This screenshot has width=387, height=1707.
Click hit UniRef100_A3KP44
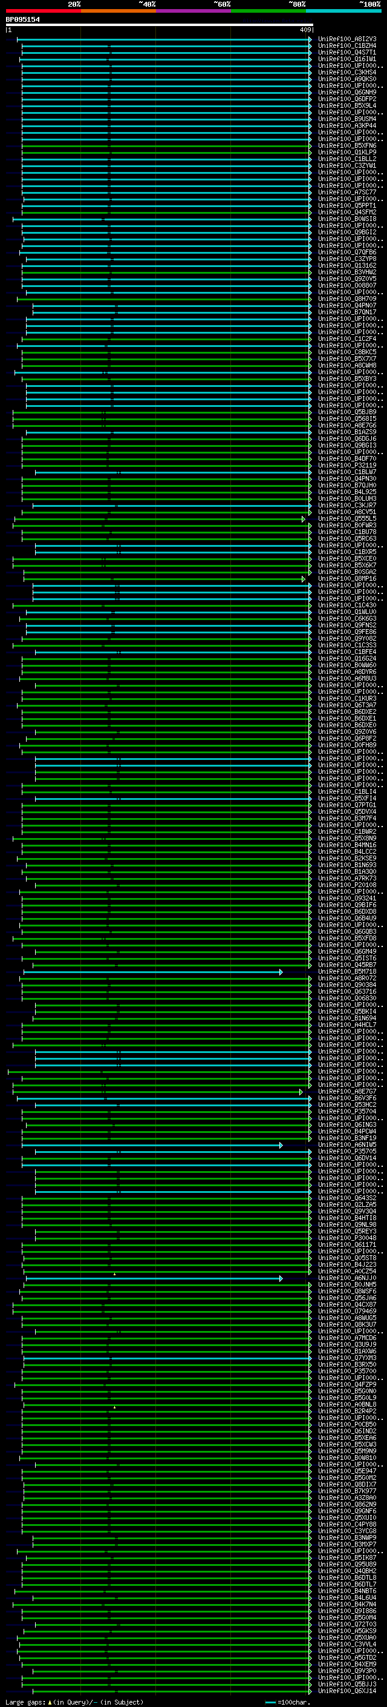(x=346, y=126)
